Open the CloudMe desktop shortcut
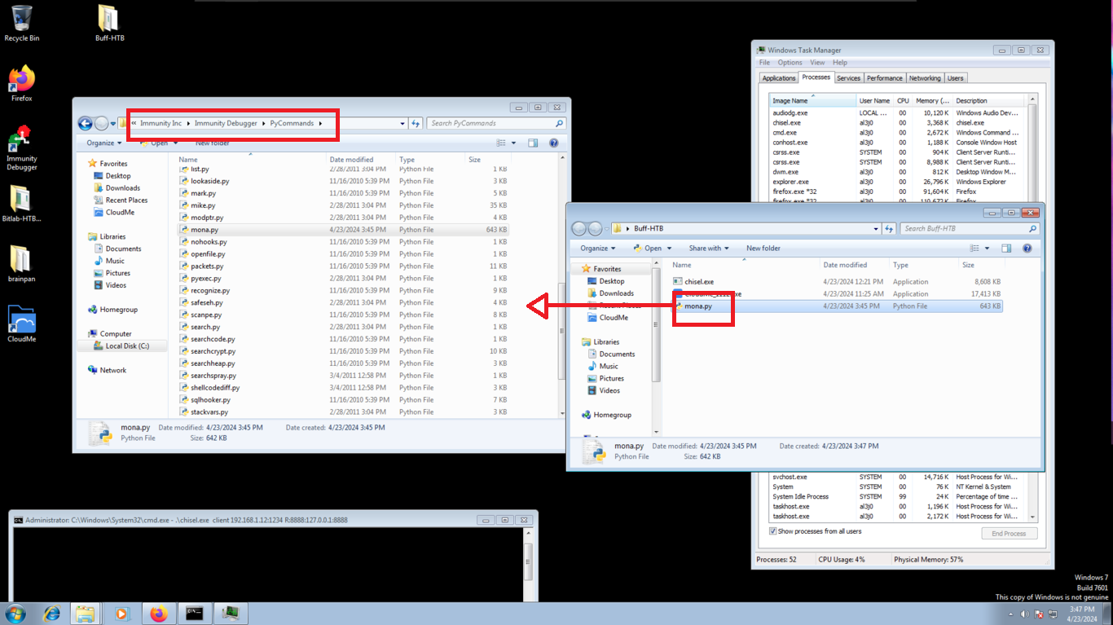Screen dimensions: 1113x625 tap(22, 324)
